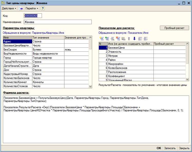Click scroll up arrow of indicators table

187,44
